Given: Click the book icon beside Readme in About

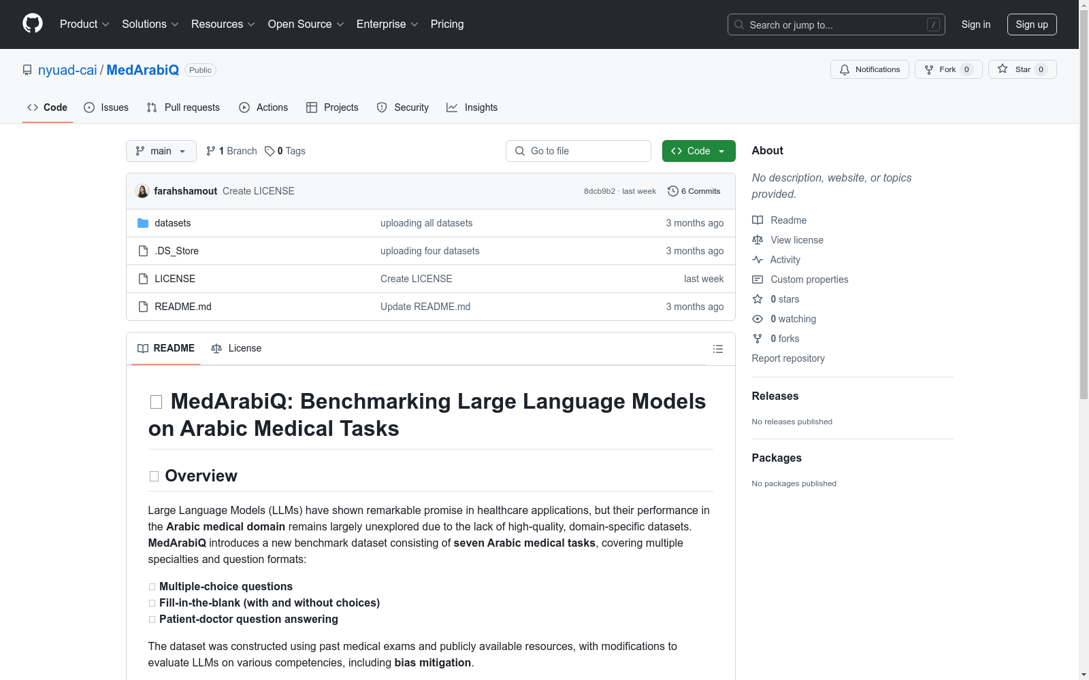Looking at the screenshot, I should tap(758, 220).
